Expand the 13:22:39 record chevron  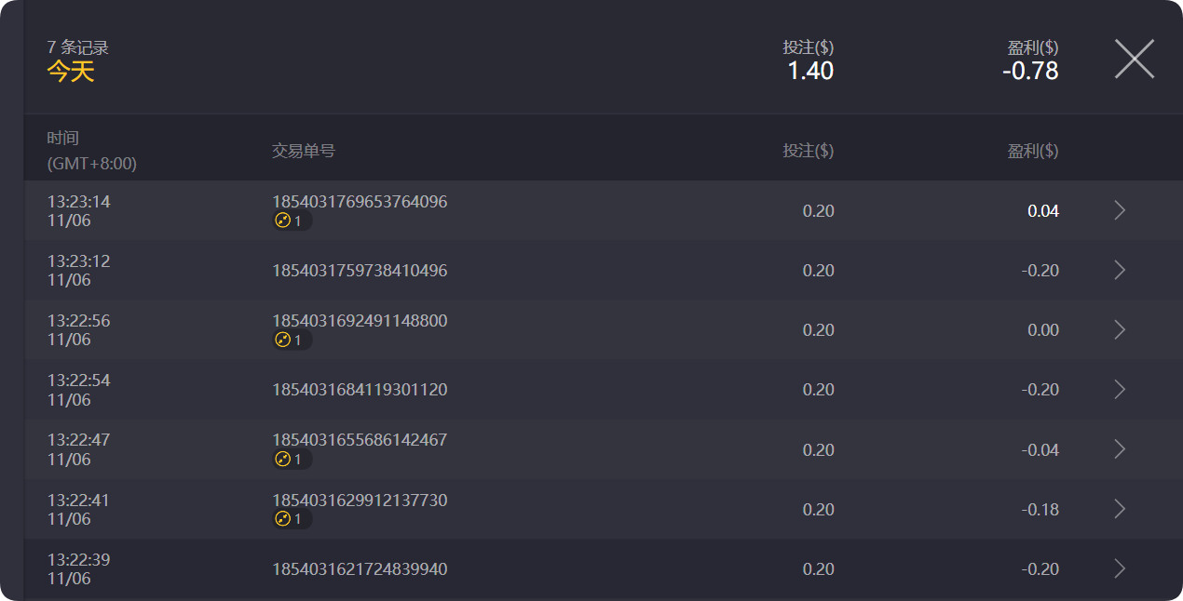tap(1120, 568)
